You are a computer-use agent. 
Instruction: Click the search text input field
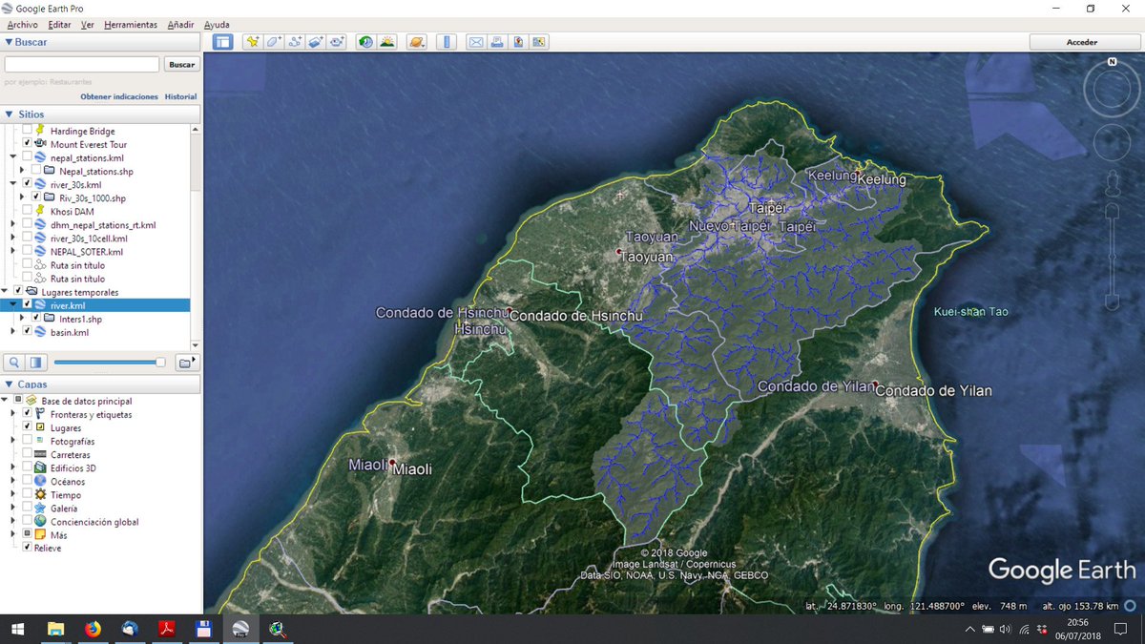[82, 65]
